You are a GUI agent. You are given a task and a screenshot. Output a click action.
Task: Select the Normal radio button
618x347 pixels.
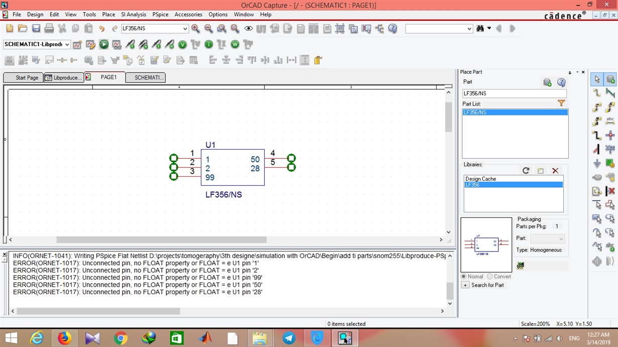click(x=464, y=277)
